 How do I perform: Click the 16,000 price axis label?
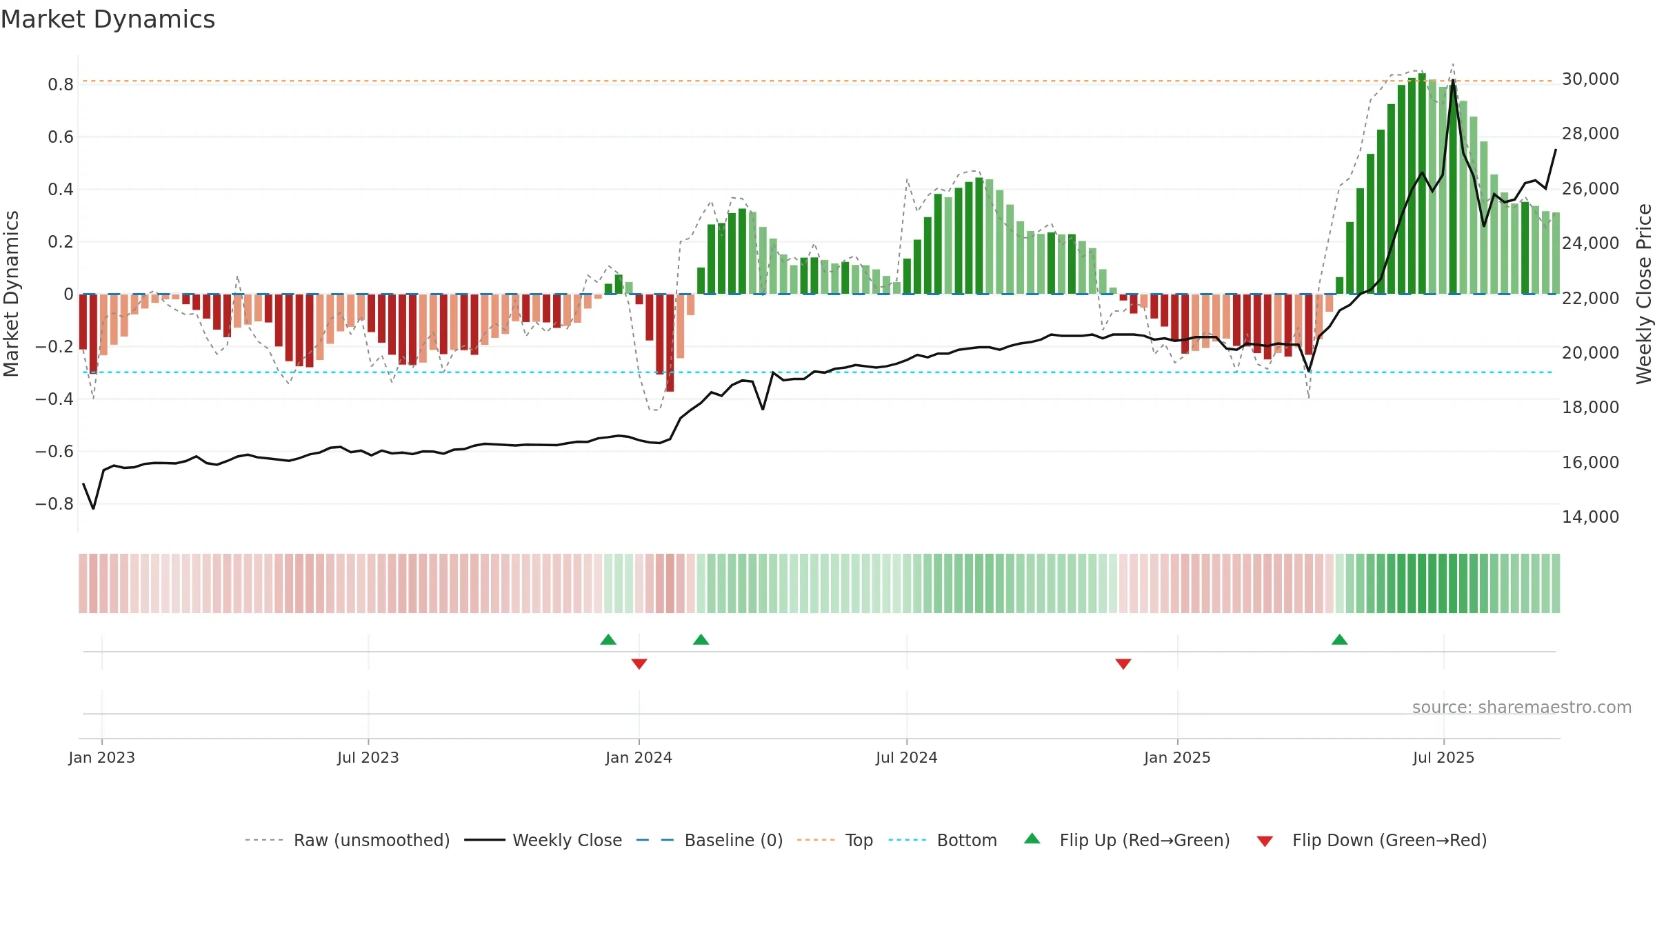point(1591,462)
